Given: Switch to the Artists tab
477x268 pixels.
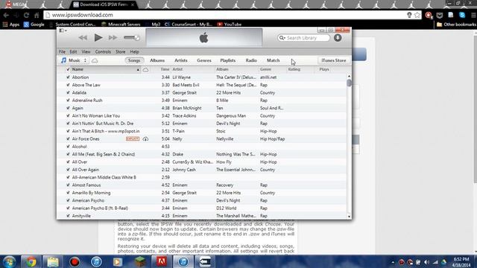Looking at the screenshot, I should (181, 60).
